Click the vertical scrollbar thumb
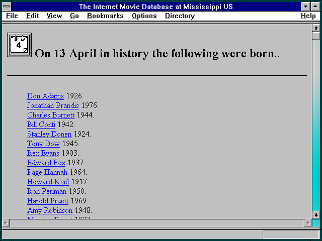322x241 pixels. coord(316,36)
